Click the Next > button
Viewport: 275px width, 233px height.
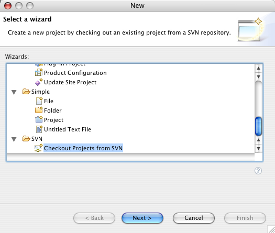click(x=142, y=218)
